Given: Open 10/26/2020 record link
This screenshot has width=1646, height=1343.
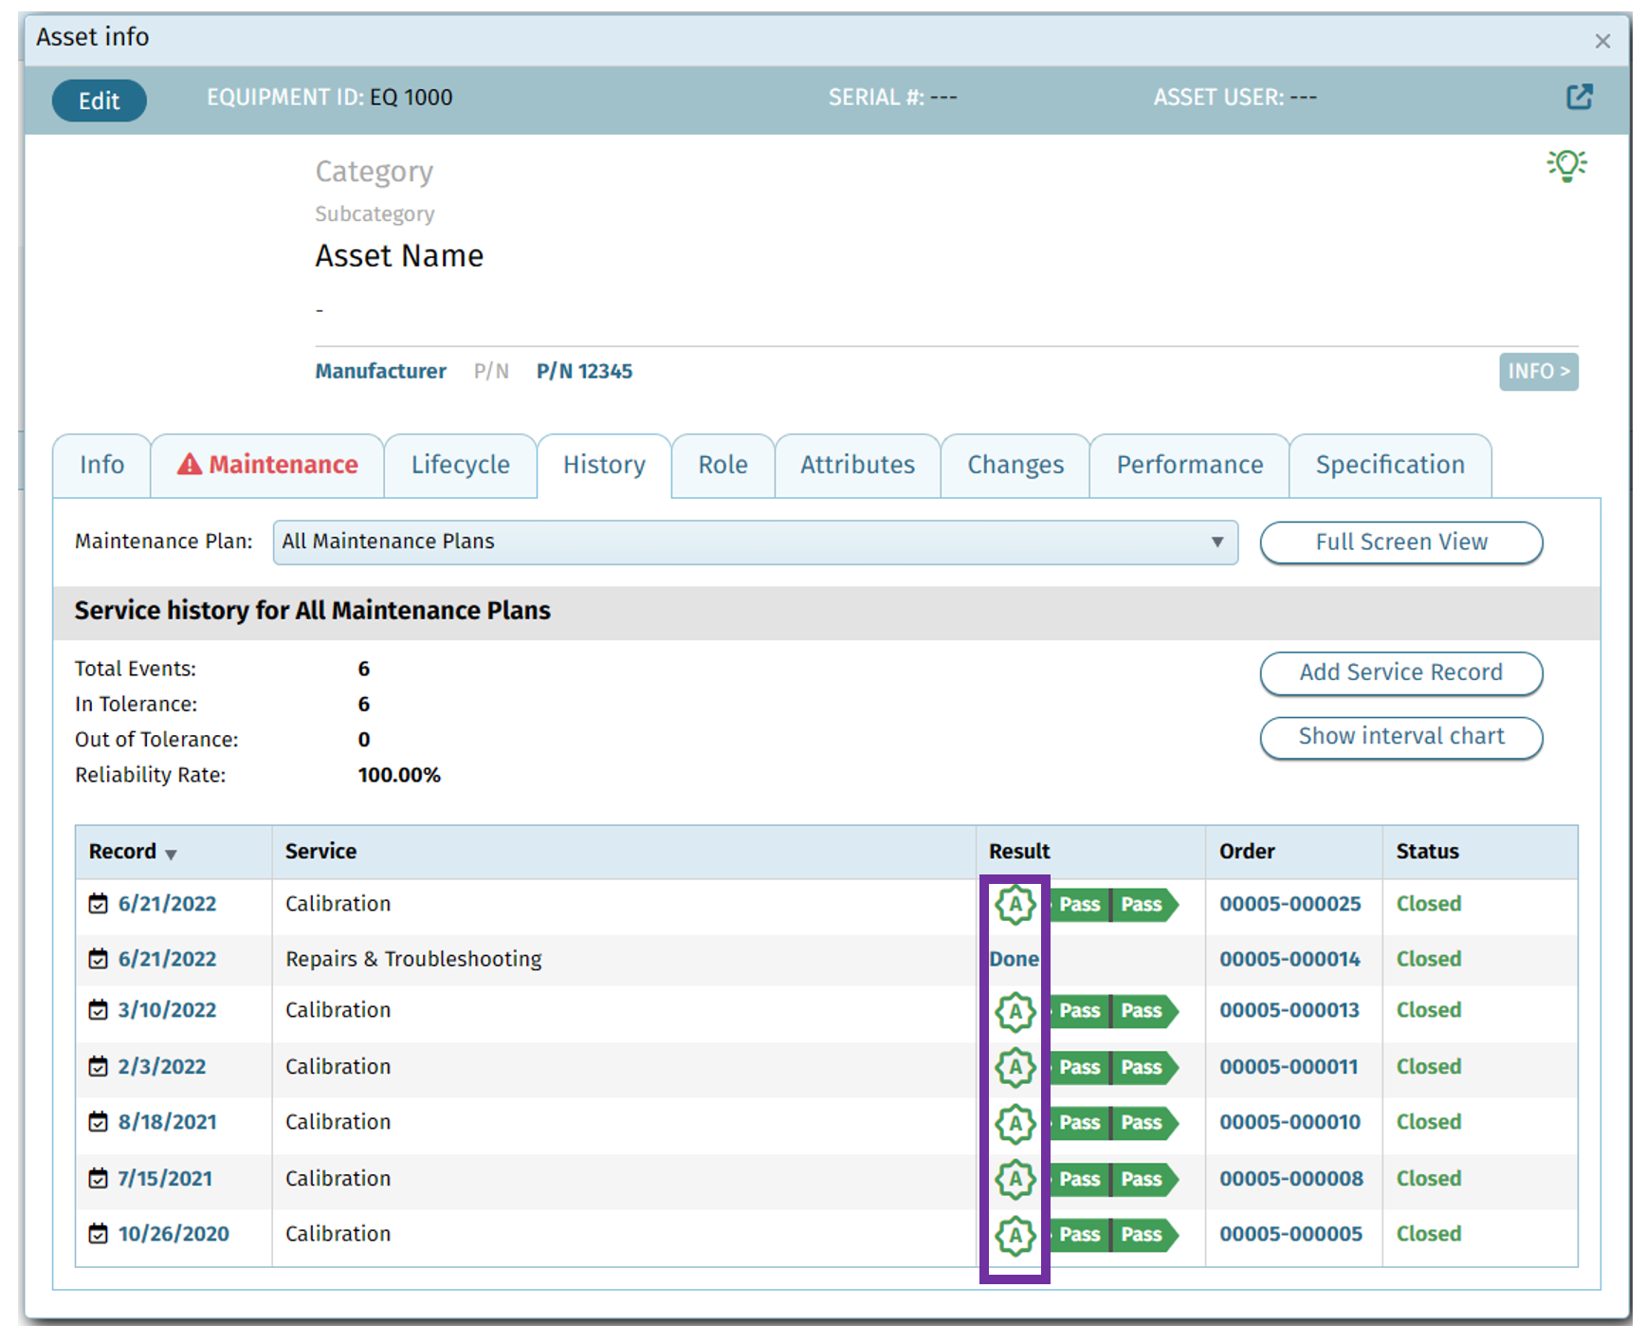Looking at the screenshot, I should click(174, 1234).
